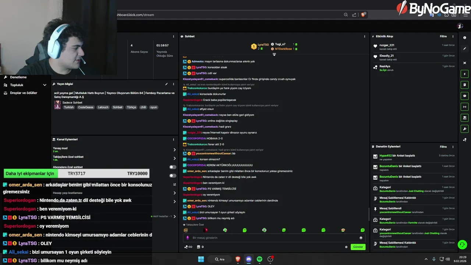Click the Kick points dots sidebar icon
The height and width of the screenshot is (265, 471).
point(465,139)
